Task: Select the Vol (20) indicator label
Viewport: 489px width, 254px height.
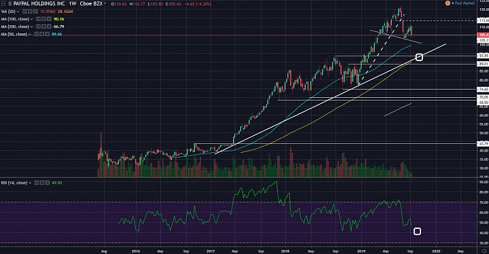Action: tap(8, 12)
